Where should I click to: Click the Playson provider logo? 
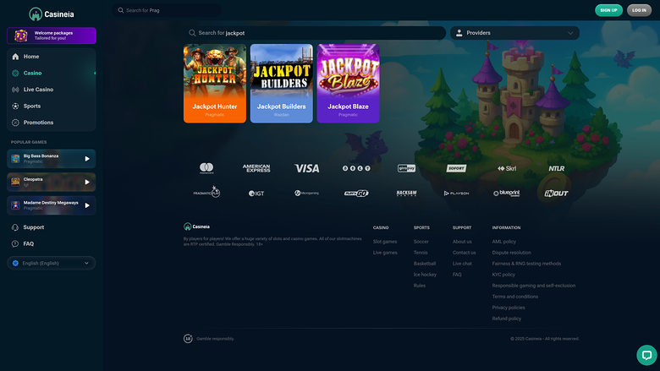[456, 194]
